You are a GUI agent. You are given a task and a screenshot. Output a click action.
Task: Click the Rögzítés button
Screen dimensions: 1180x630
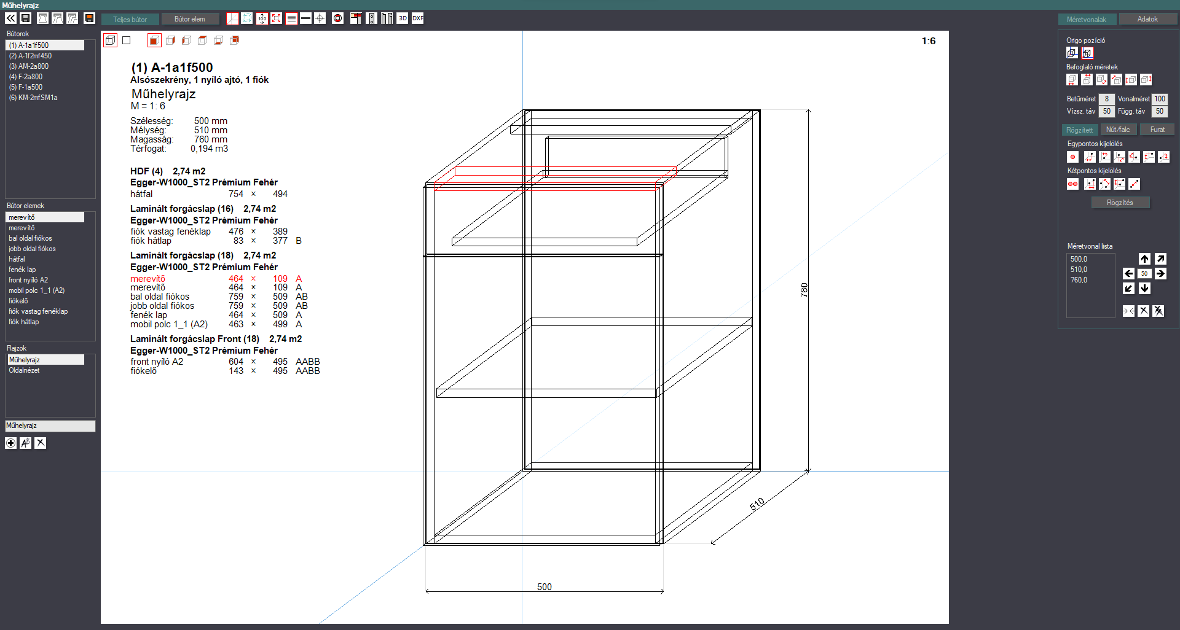pyautogui.click(x=1120, y=203)
